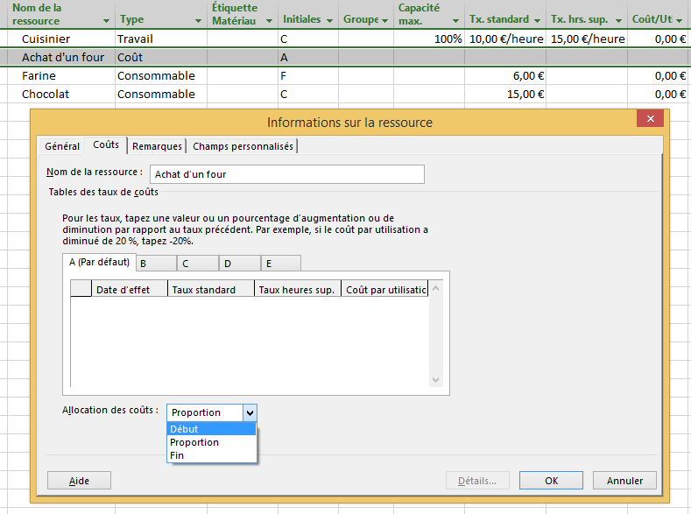Select the Farine resource name cell
The width and height of the screenshot is (691, 514).
coord(61,76)
